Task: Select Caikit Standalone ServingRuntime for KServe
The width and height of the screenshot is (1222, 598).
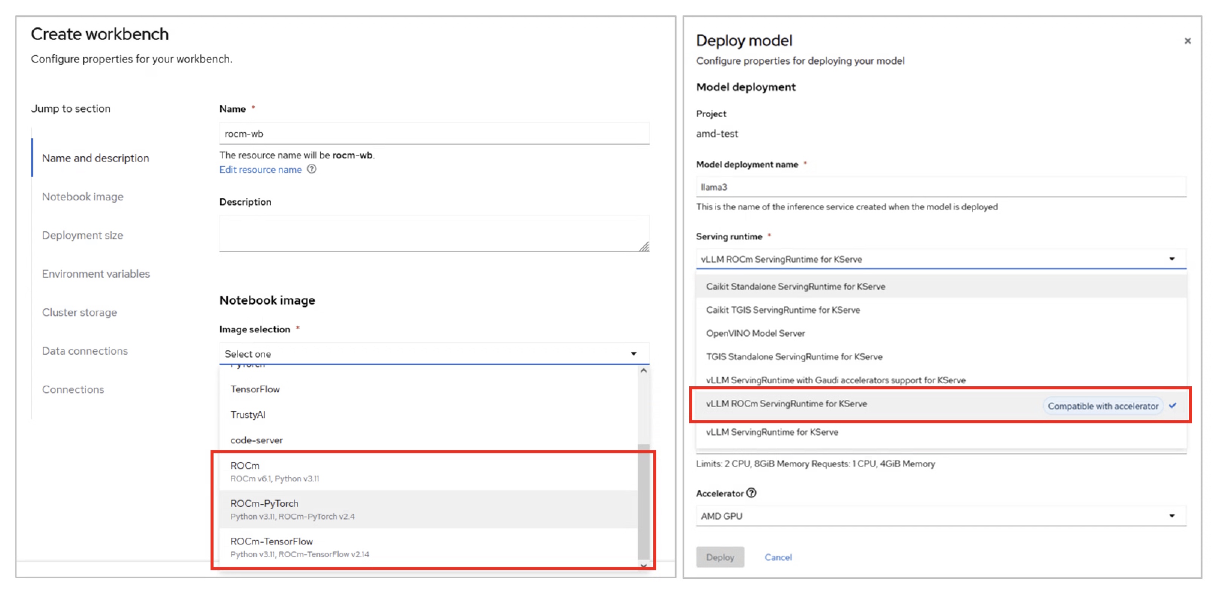Action: coord(941,286)
